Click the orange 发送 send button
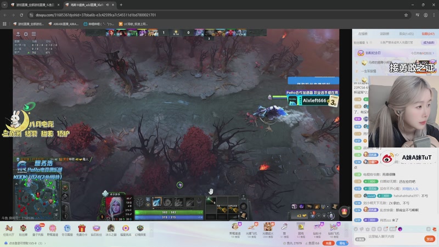Viewport: 439px width, 247px height. (x=430, y=239)
